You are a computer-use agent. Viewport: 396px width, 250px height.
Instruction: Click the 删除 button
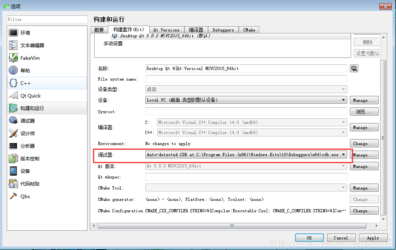[367, 42]
